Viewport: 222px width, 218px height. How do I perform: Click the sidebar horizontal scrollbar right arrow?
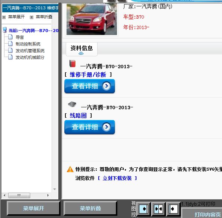pyautogui.click(x=48, y=195)
